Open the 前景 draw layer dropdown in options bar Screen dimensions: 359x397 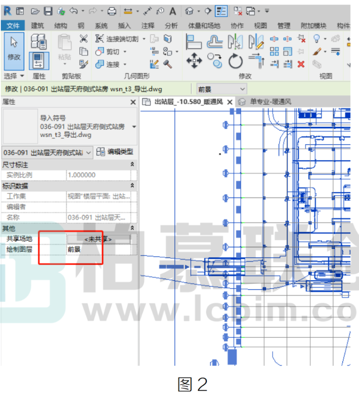(x=221, y=89)
